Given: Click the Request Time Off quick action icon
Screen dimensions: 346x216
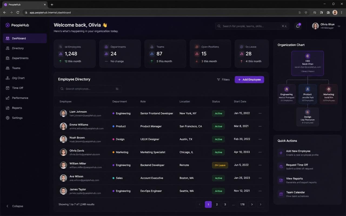Looking at the screenshot, I should pos(281,167).
